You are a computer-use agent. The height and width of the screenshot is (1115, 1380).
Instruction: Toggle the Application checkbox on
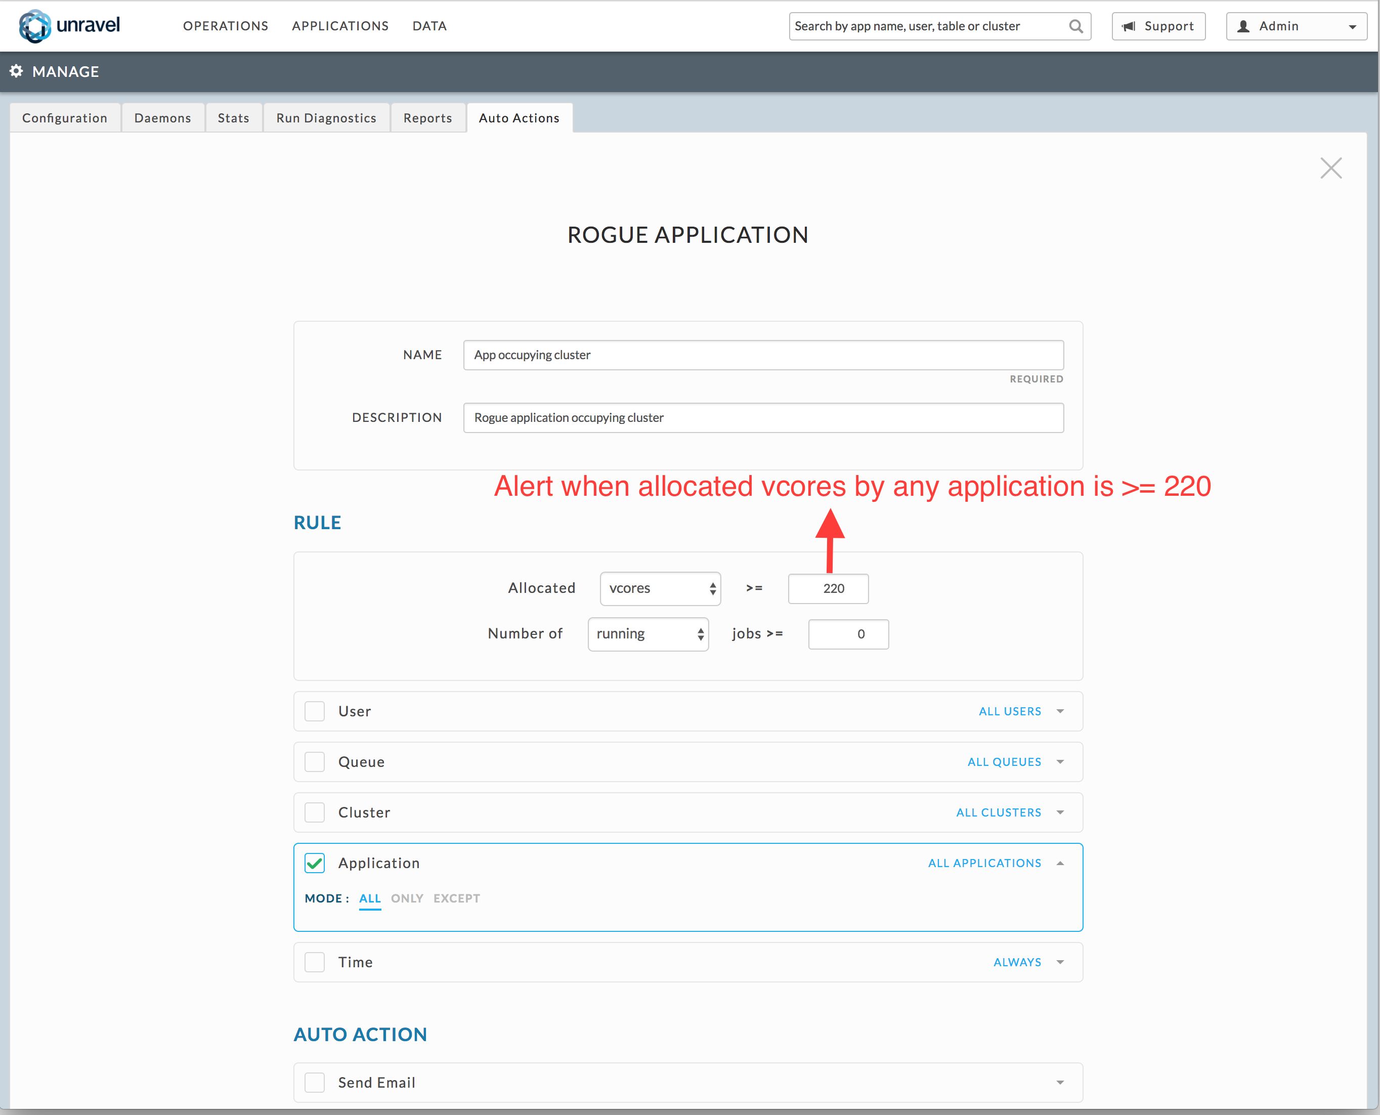coord(316,861)
